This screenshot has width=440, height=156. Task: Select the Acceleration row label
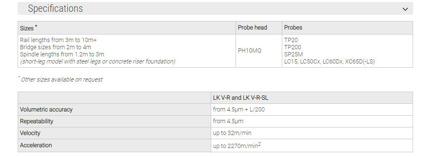point(36,145)
